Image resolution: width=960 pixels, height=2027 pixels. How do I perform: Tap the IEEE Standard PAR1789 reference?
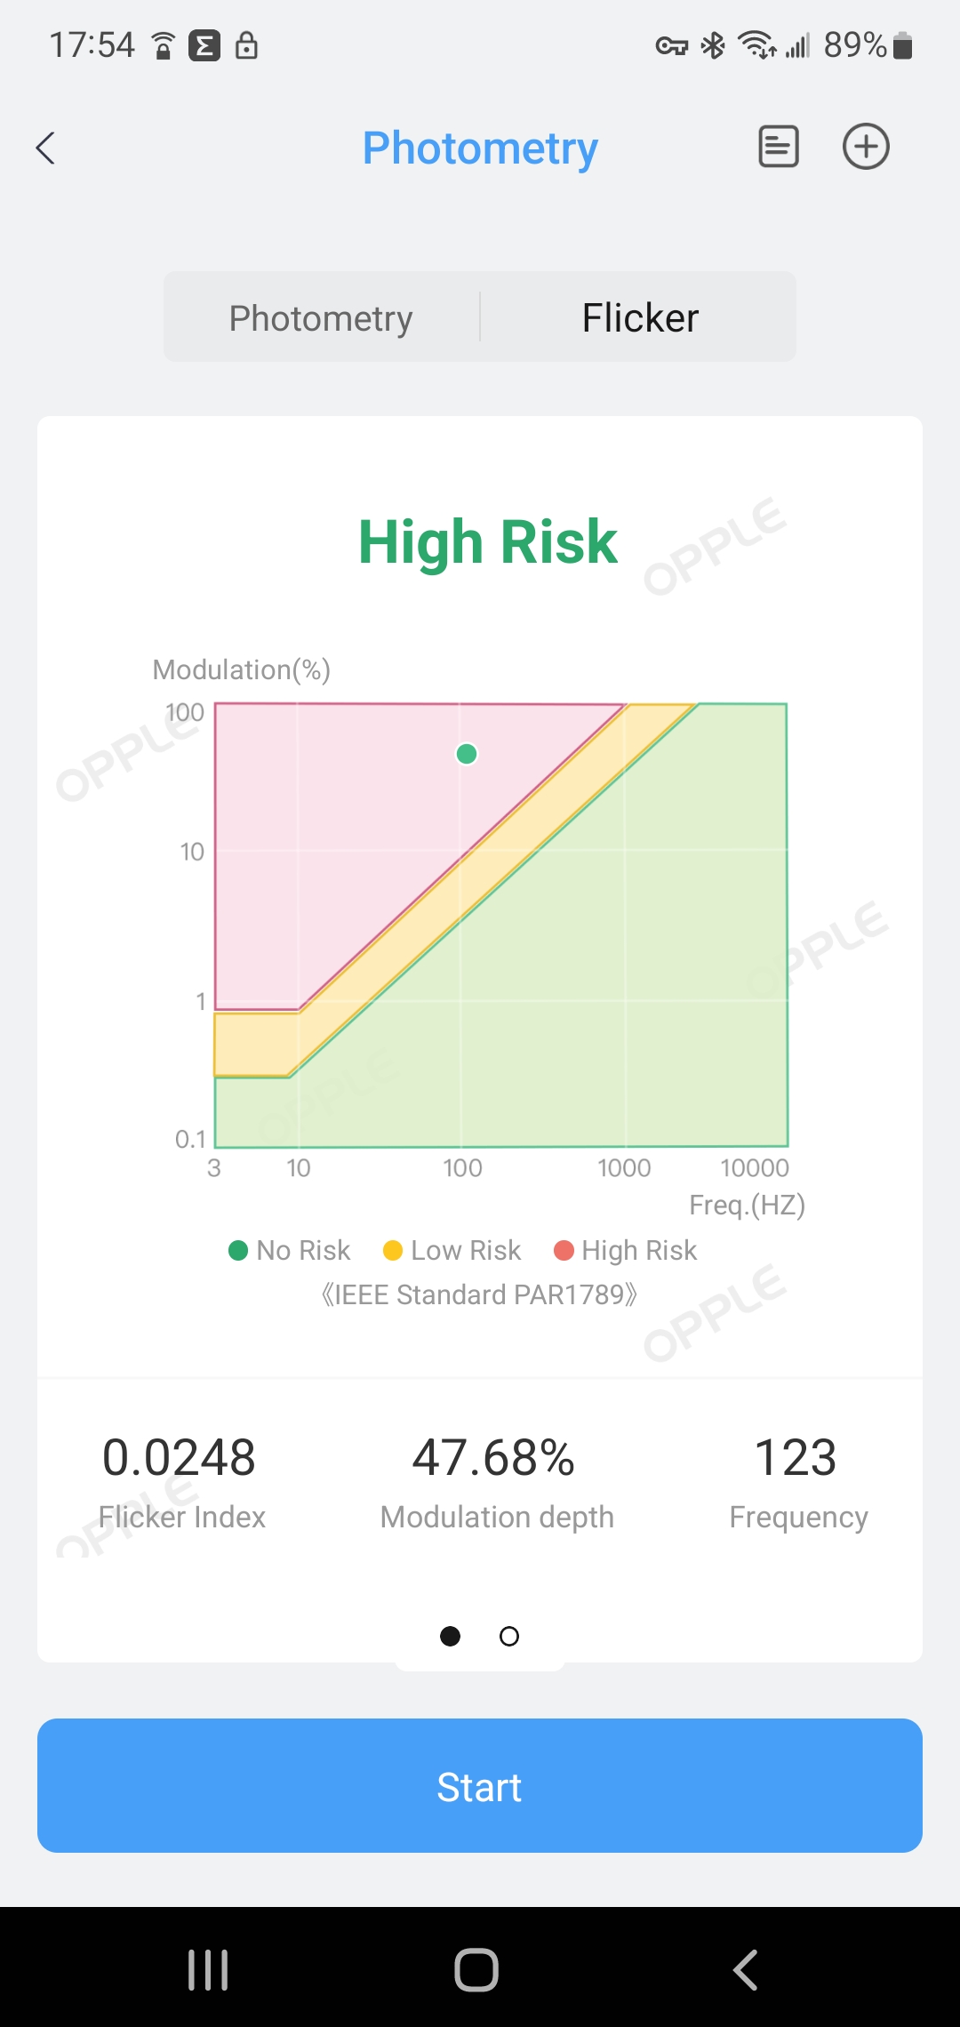point(479,1294)
